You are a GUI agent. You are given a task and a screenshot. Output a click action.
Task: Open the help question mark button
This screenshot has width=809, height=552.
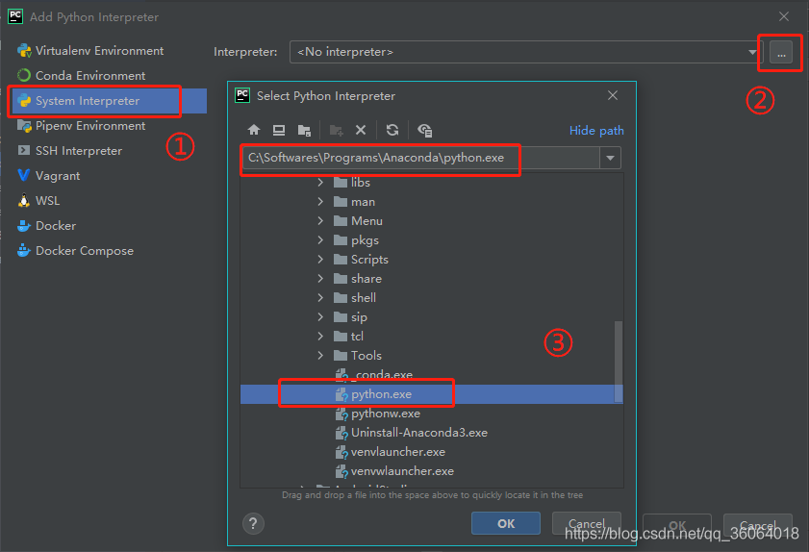pos(253,523)
